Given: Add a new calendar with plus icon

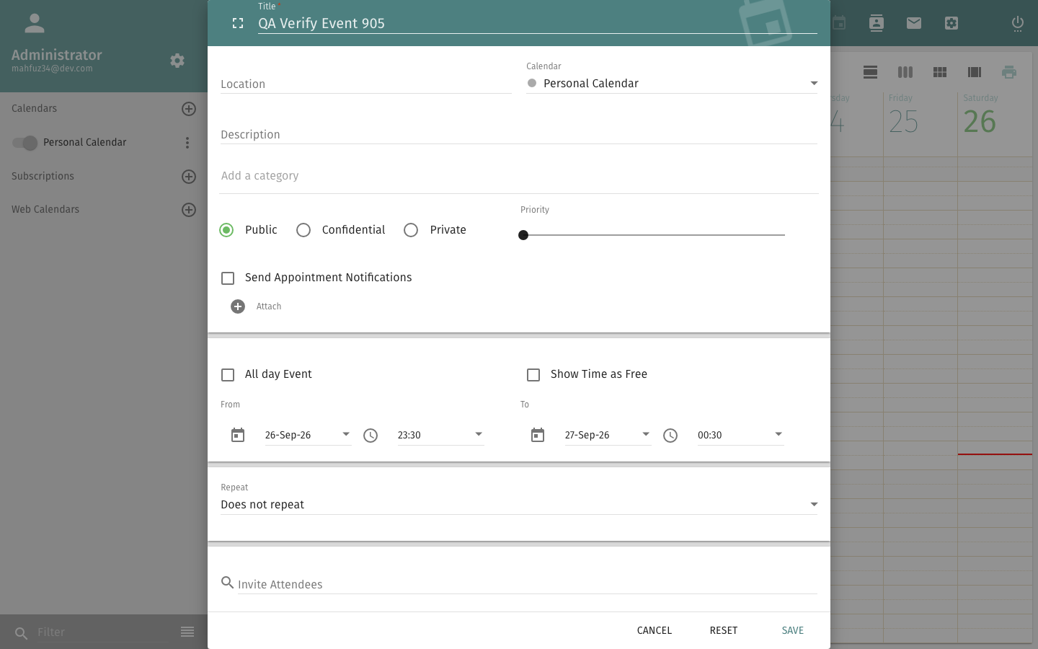Looking at the screenshot, I should [189, 109].
